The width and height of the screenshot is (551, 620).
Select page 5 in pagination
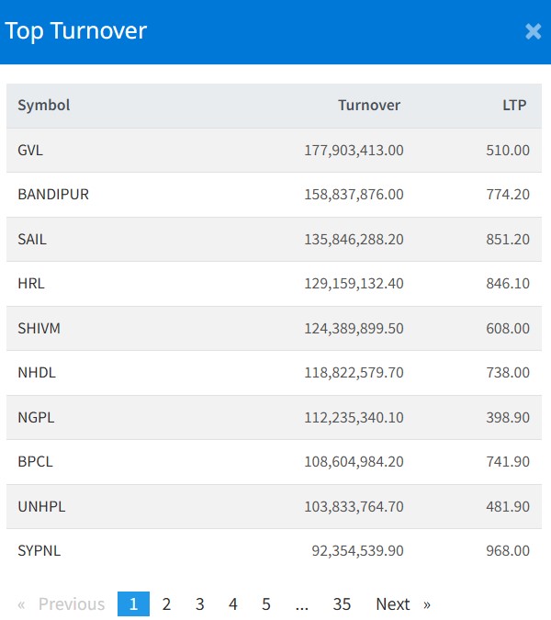266,603
